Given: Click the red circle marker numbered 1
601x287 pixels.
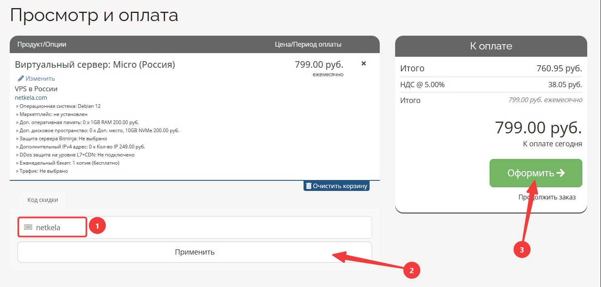Looking at the screenshot, I should point(97,226).
